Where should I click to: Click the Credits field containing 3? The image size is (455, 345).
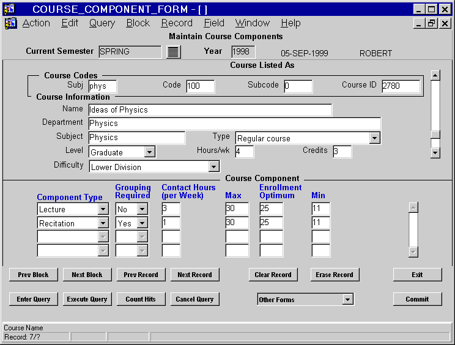342,152
